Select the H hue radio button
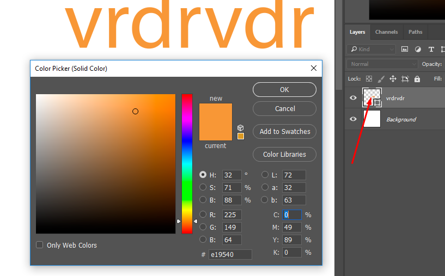Screen dimensions: 445x276 [x=203, y=175]
